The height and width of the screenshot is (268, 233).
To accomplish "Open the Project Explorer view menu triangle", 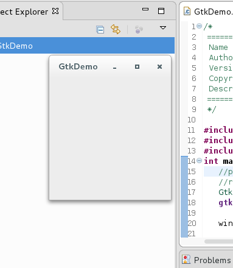I will (x=163, y=27).
